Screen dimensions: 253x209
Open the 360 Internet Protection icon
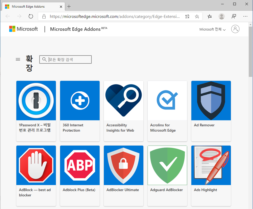pos(80,101)
